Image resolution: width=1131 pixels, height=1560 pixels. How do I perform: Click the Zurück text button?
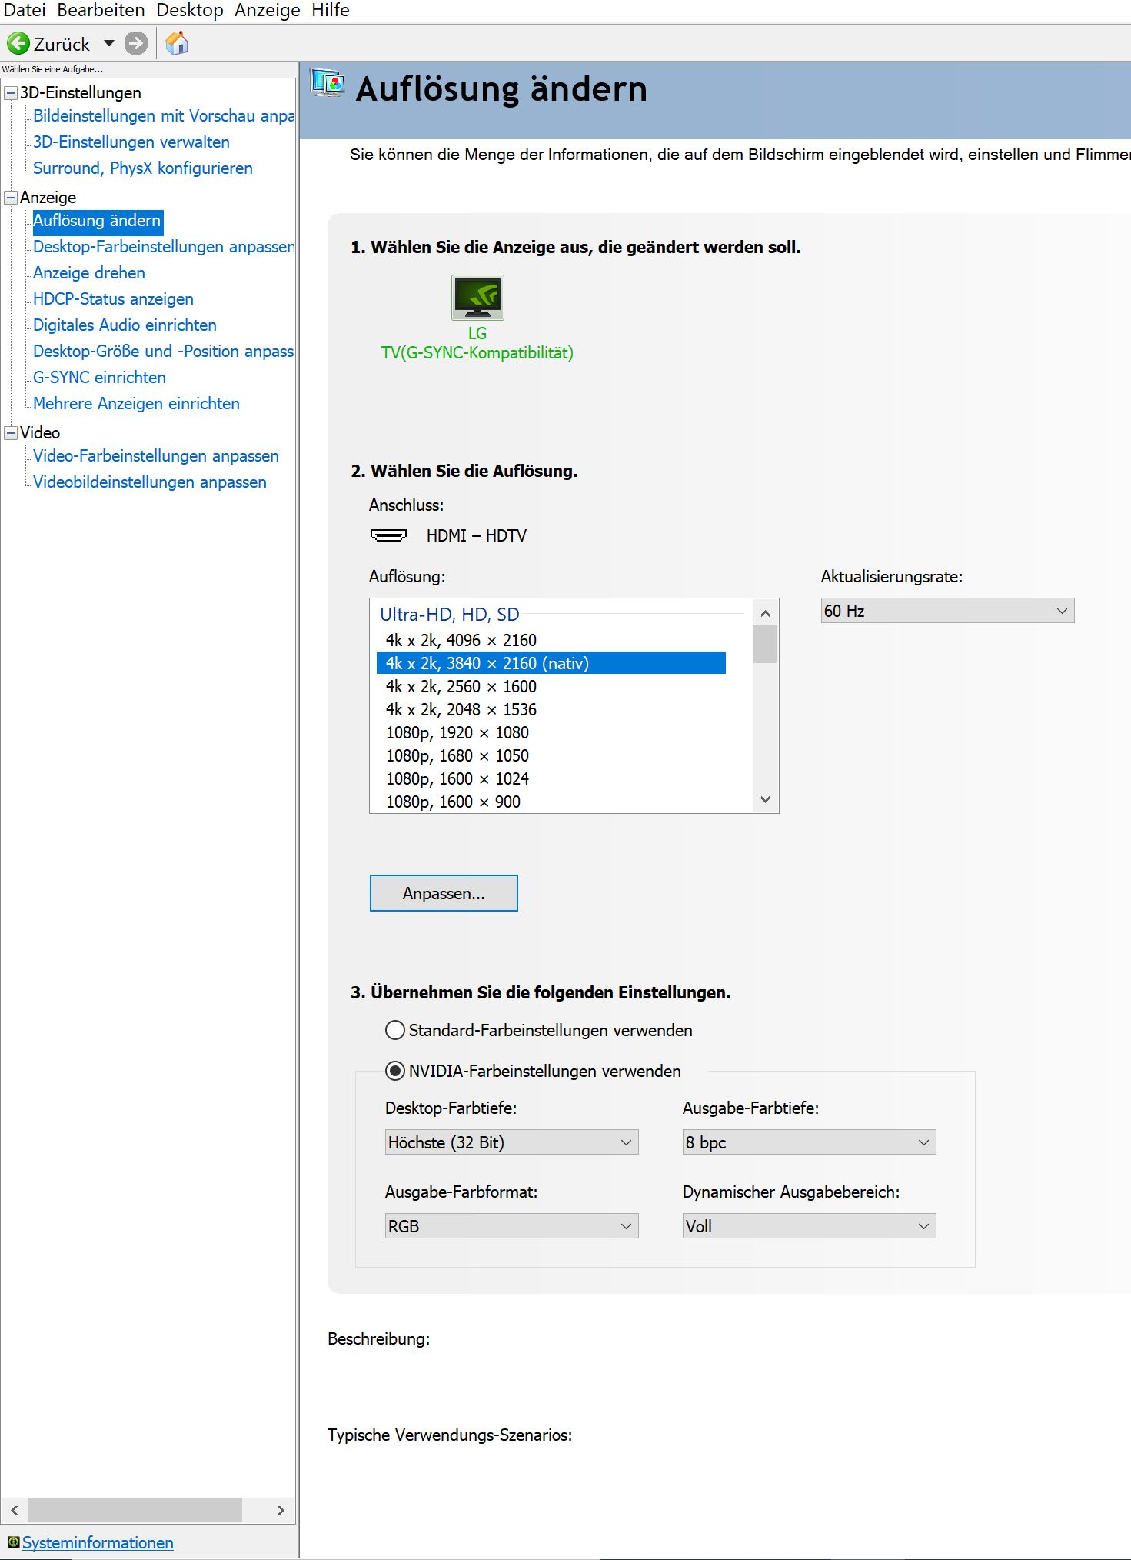(x=62, y=44)
